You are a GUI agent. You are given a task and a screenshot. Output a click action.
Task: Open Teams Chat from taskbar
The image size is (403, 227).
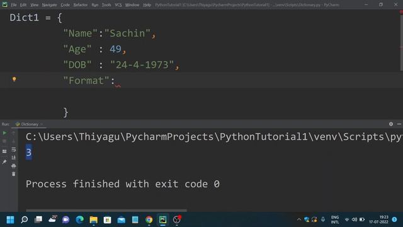[x=65, y=219]
